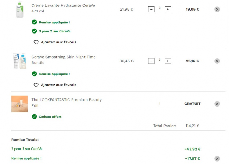Remove the applied -17,07 € discount
This screenshot has height=164, width=229.
pyautogui.click(x=217, y=159)
